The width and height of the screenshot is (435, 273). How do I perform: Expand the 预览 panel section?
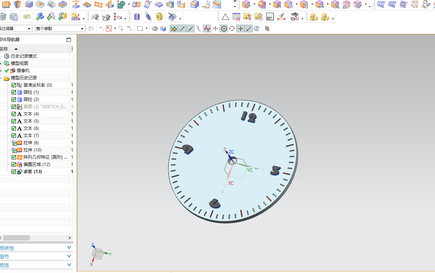(x=69, y=265)
